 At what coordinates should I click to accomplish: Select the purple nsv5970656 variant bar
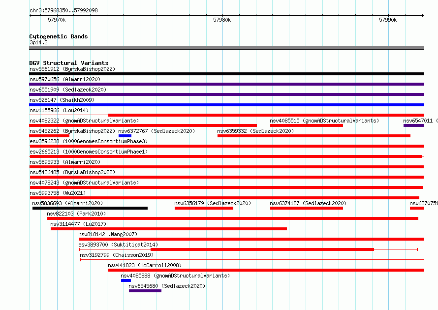coord(226,84)
